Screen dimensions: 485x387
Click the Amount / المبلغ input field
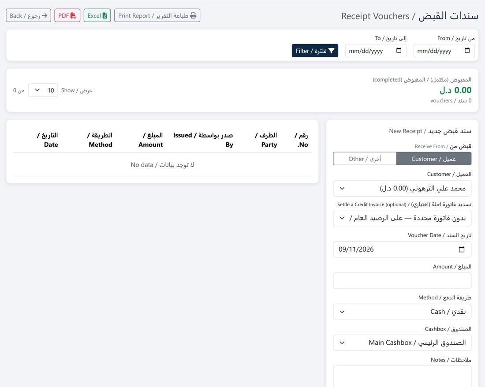coord(402,280)
